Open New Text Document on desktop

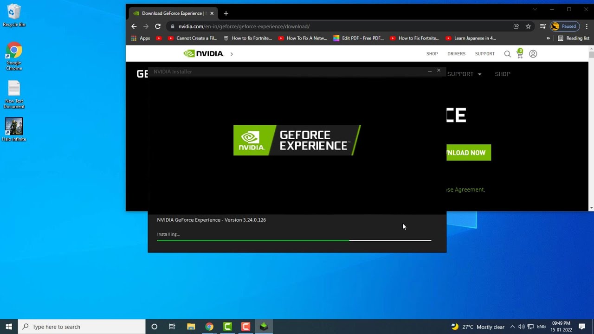(x=14, y=95)
